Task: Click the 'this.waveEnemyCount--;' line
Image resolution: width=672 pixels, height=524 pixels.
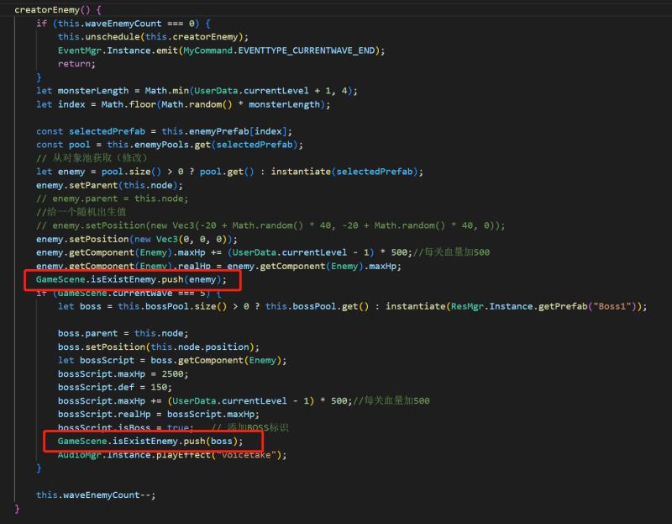Action: coord(96,495)
